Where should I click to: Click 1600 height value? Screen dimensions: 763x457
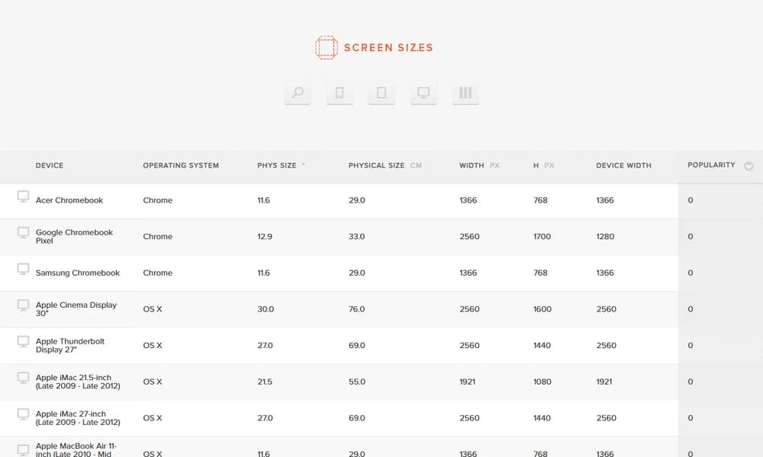click(542, 309)
